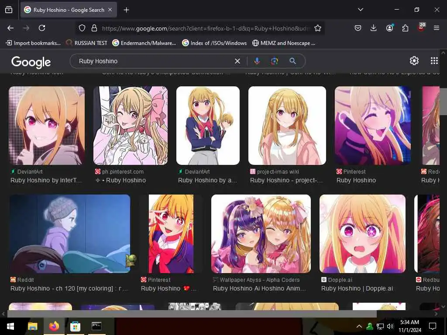Click horizontal scrollbar right arrow
Viewport: 447px width, 335px height.
(436, 314)
